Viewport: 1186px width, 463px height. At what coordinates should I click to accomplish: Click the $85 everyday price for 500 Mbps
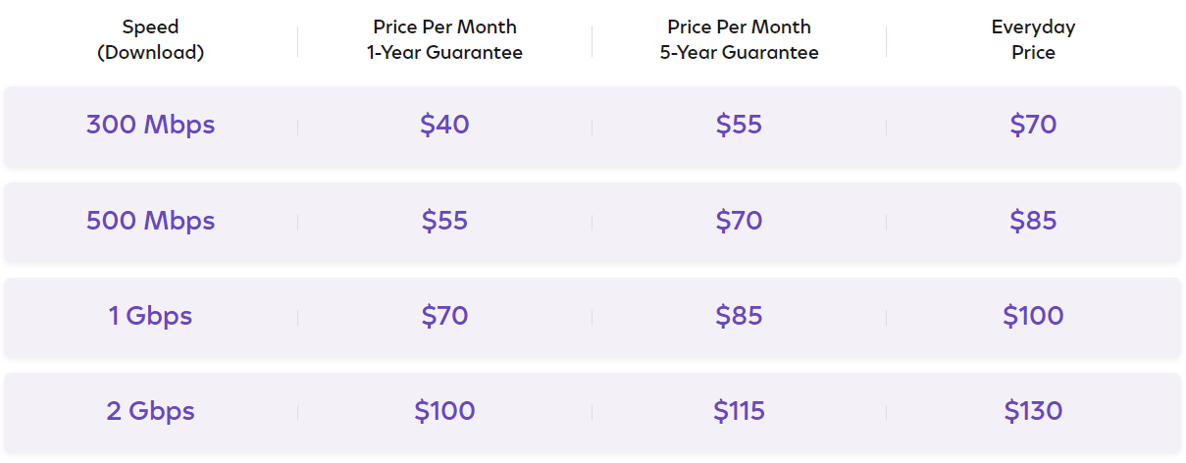[x=1033, y=222]
